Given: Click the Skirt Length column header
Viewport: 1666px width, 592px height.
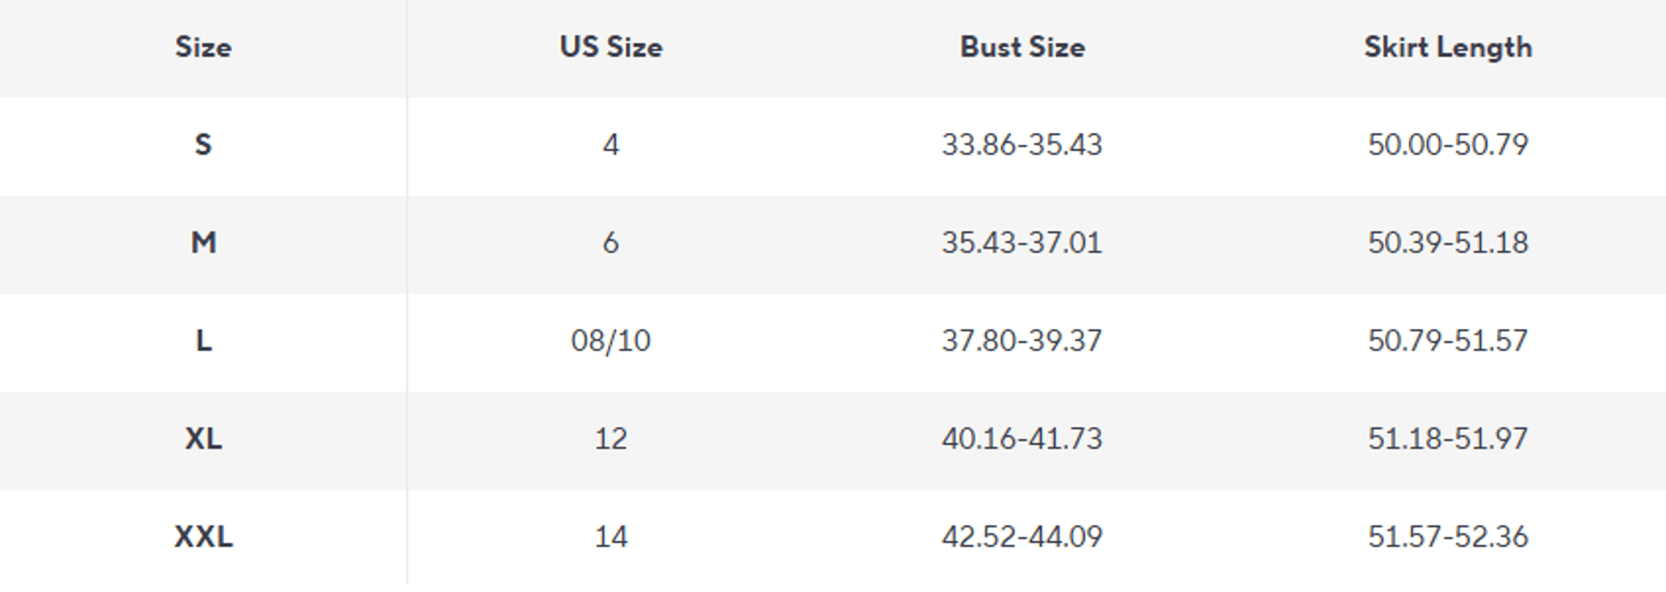Looking at the screenshot, I should coord(1448,47).
